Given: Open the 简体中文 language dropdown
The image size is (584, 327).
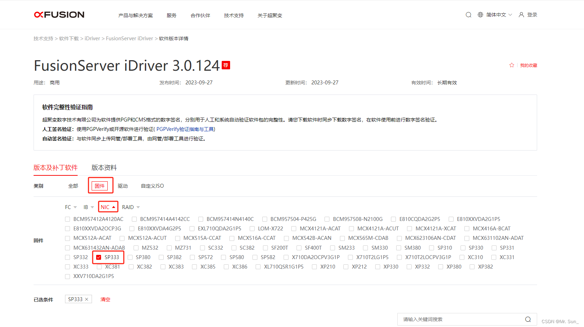Looking at the screenshot, I should (499, 15).
